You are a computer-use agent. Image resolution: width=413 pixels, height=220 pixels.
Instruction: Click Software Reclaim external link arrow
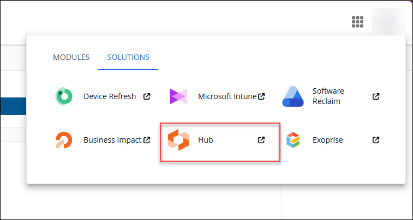point(376,96)
